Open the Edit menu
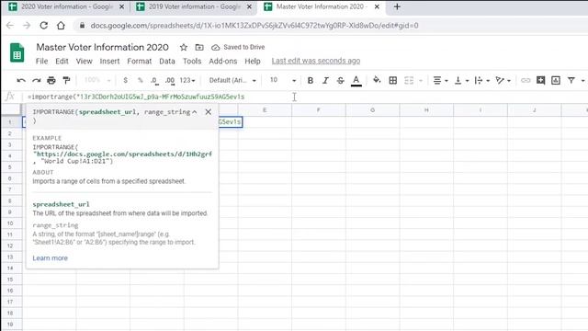Image resolution: width=588 pixels, height=331 pixels. pyautogui.click(x=62, y=62)
